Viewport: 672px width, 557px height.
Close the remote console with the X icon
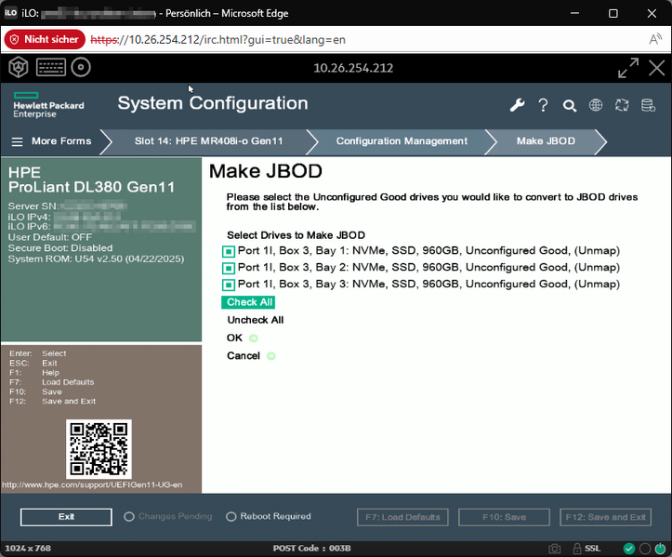pos(656,68)
